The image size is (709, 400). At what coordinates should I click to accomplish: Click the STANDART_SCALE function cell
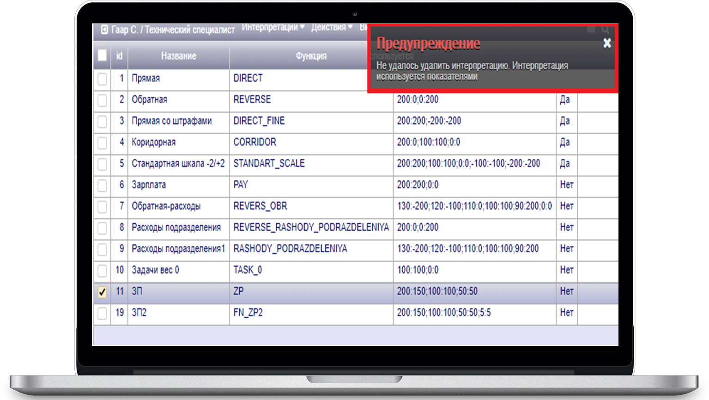[x=269, y=164]
